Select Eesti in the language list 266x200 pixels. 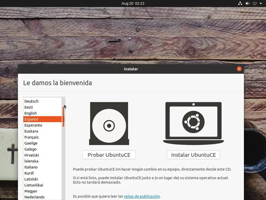click(x=42, y=107)
